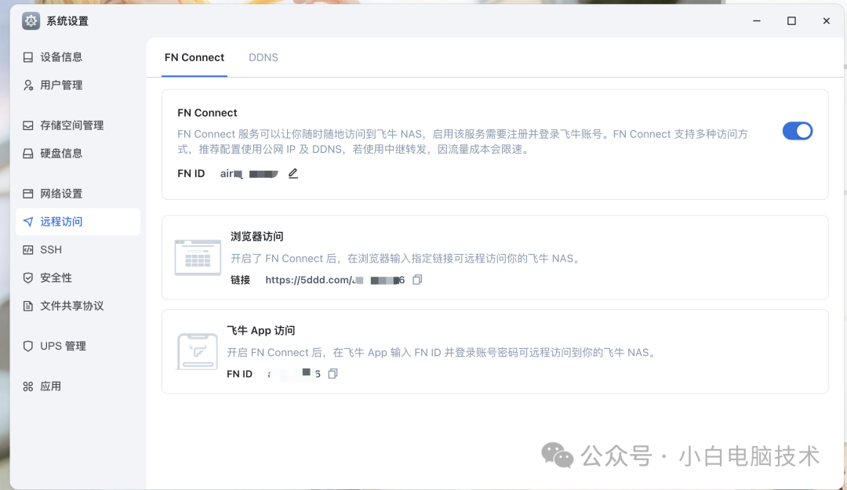Image resolution: width=847 pixels, height=490 pixels.
Task: Click the FN Connect card heading
Action: click(207, 113)
